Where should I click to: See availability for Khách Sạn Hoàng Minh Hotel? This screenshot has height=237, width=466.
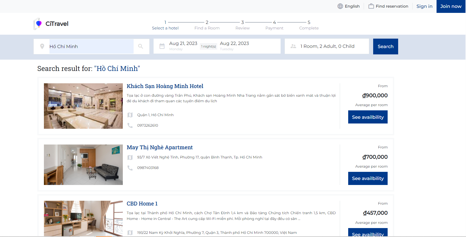point(368,117)
